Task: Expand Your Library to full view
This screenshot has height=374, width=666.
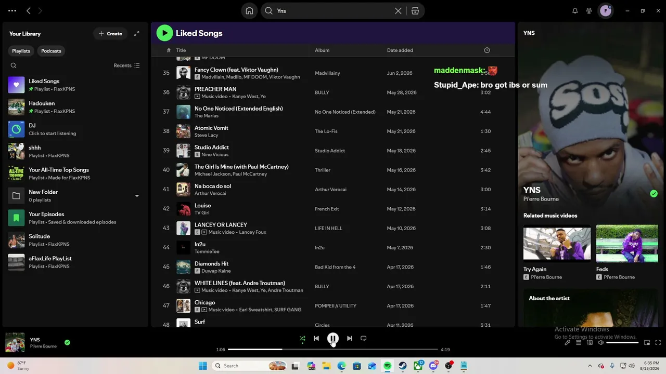Action: coord(136,34)
